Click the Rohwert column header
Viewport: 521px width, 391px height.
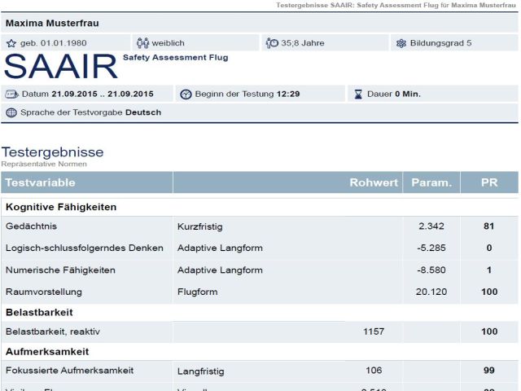coord(374,182)
